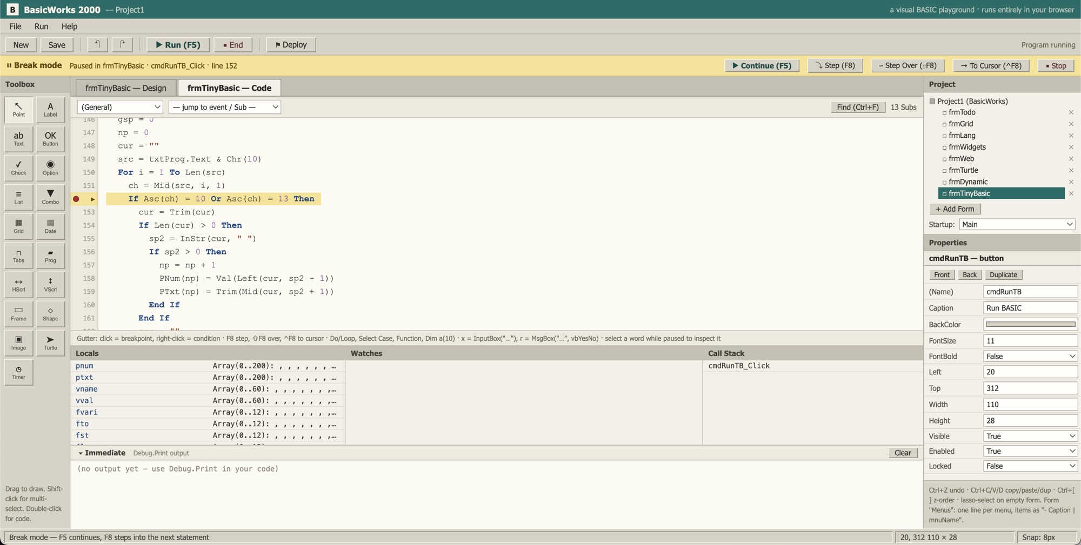The height and width of the screenshot is (545, 1081).
Task: Pick the Tabs tool
Action: [x=18, y=255]
